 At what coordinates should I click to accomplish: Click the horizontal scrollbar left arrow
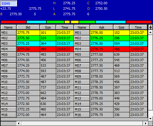[x=19, y=124]
